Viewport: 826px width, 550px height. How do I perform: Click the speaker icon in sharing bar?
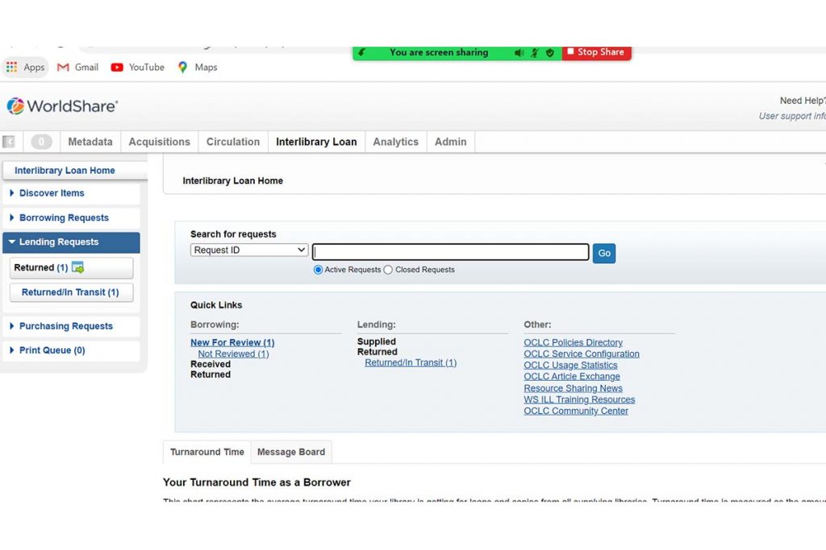519,52
